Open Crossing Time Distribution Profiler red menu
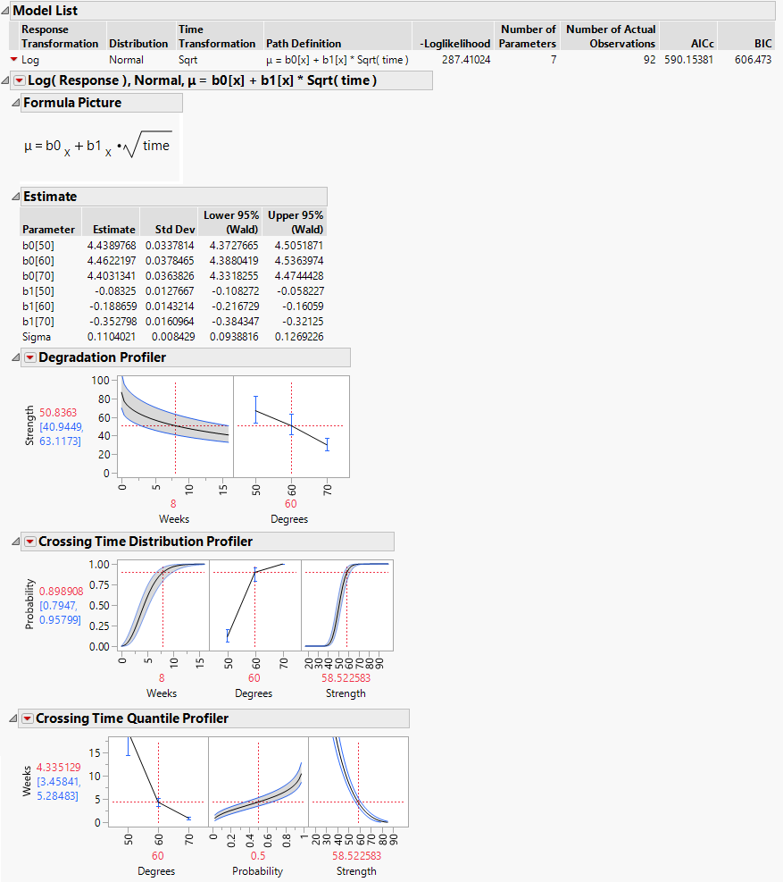This screenshot has width=783, height=882. [x=30, y=542]
